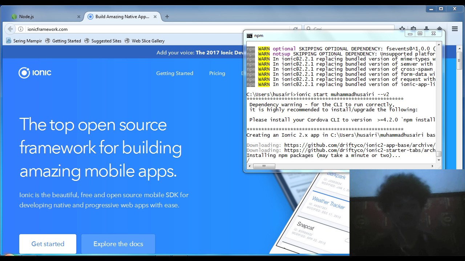Viewport: 465px width, 261px height.
Task: Open Getting Started in Ionic navigation
Action: coord(175,73)
